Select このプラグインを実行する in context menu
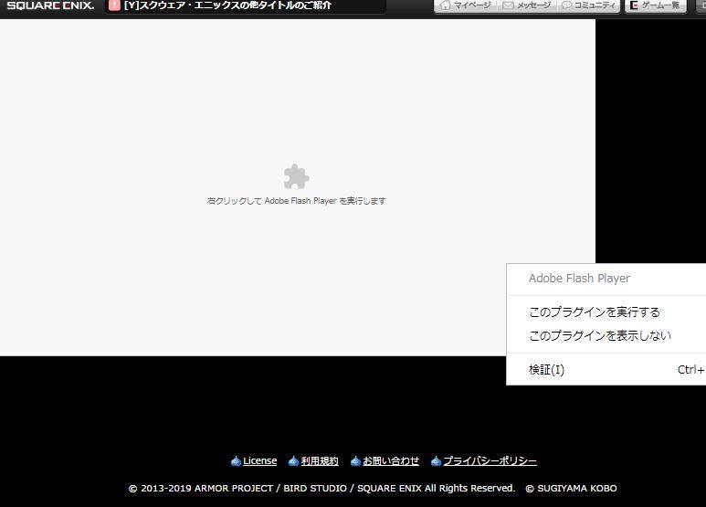The height and width of the screenshot is (507, 706). click(594, 312)
